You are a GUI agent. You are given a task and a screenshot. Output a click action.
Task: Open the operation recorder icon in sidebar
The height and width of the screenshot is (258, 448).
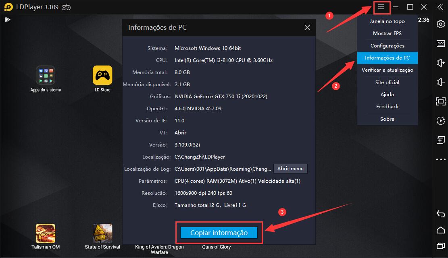441,121
